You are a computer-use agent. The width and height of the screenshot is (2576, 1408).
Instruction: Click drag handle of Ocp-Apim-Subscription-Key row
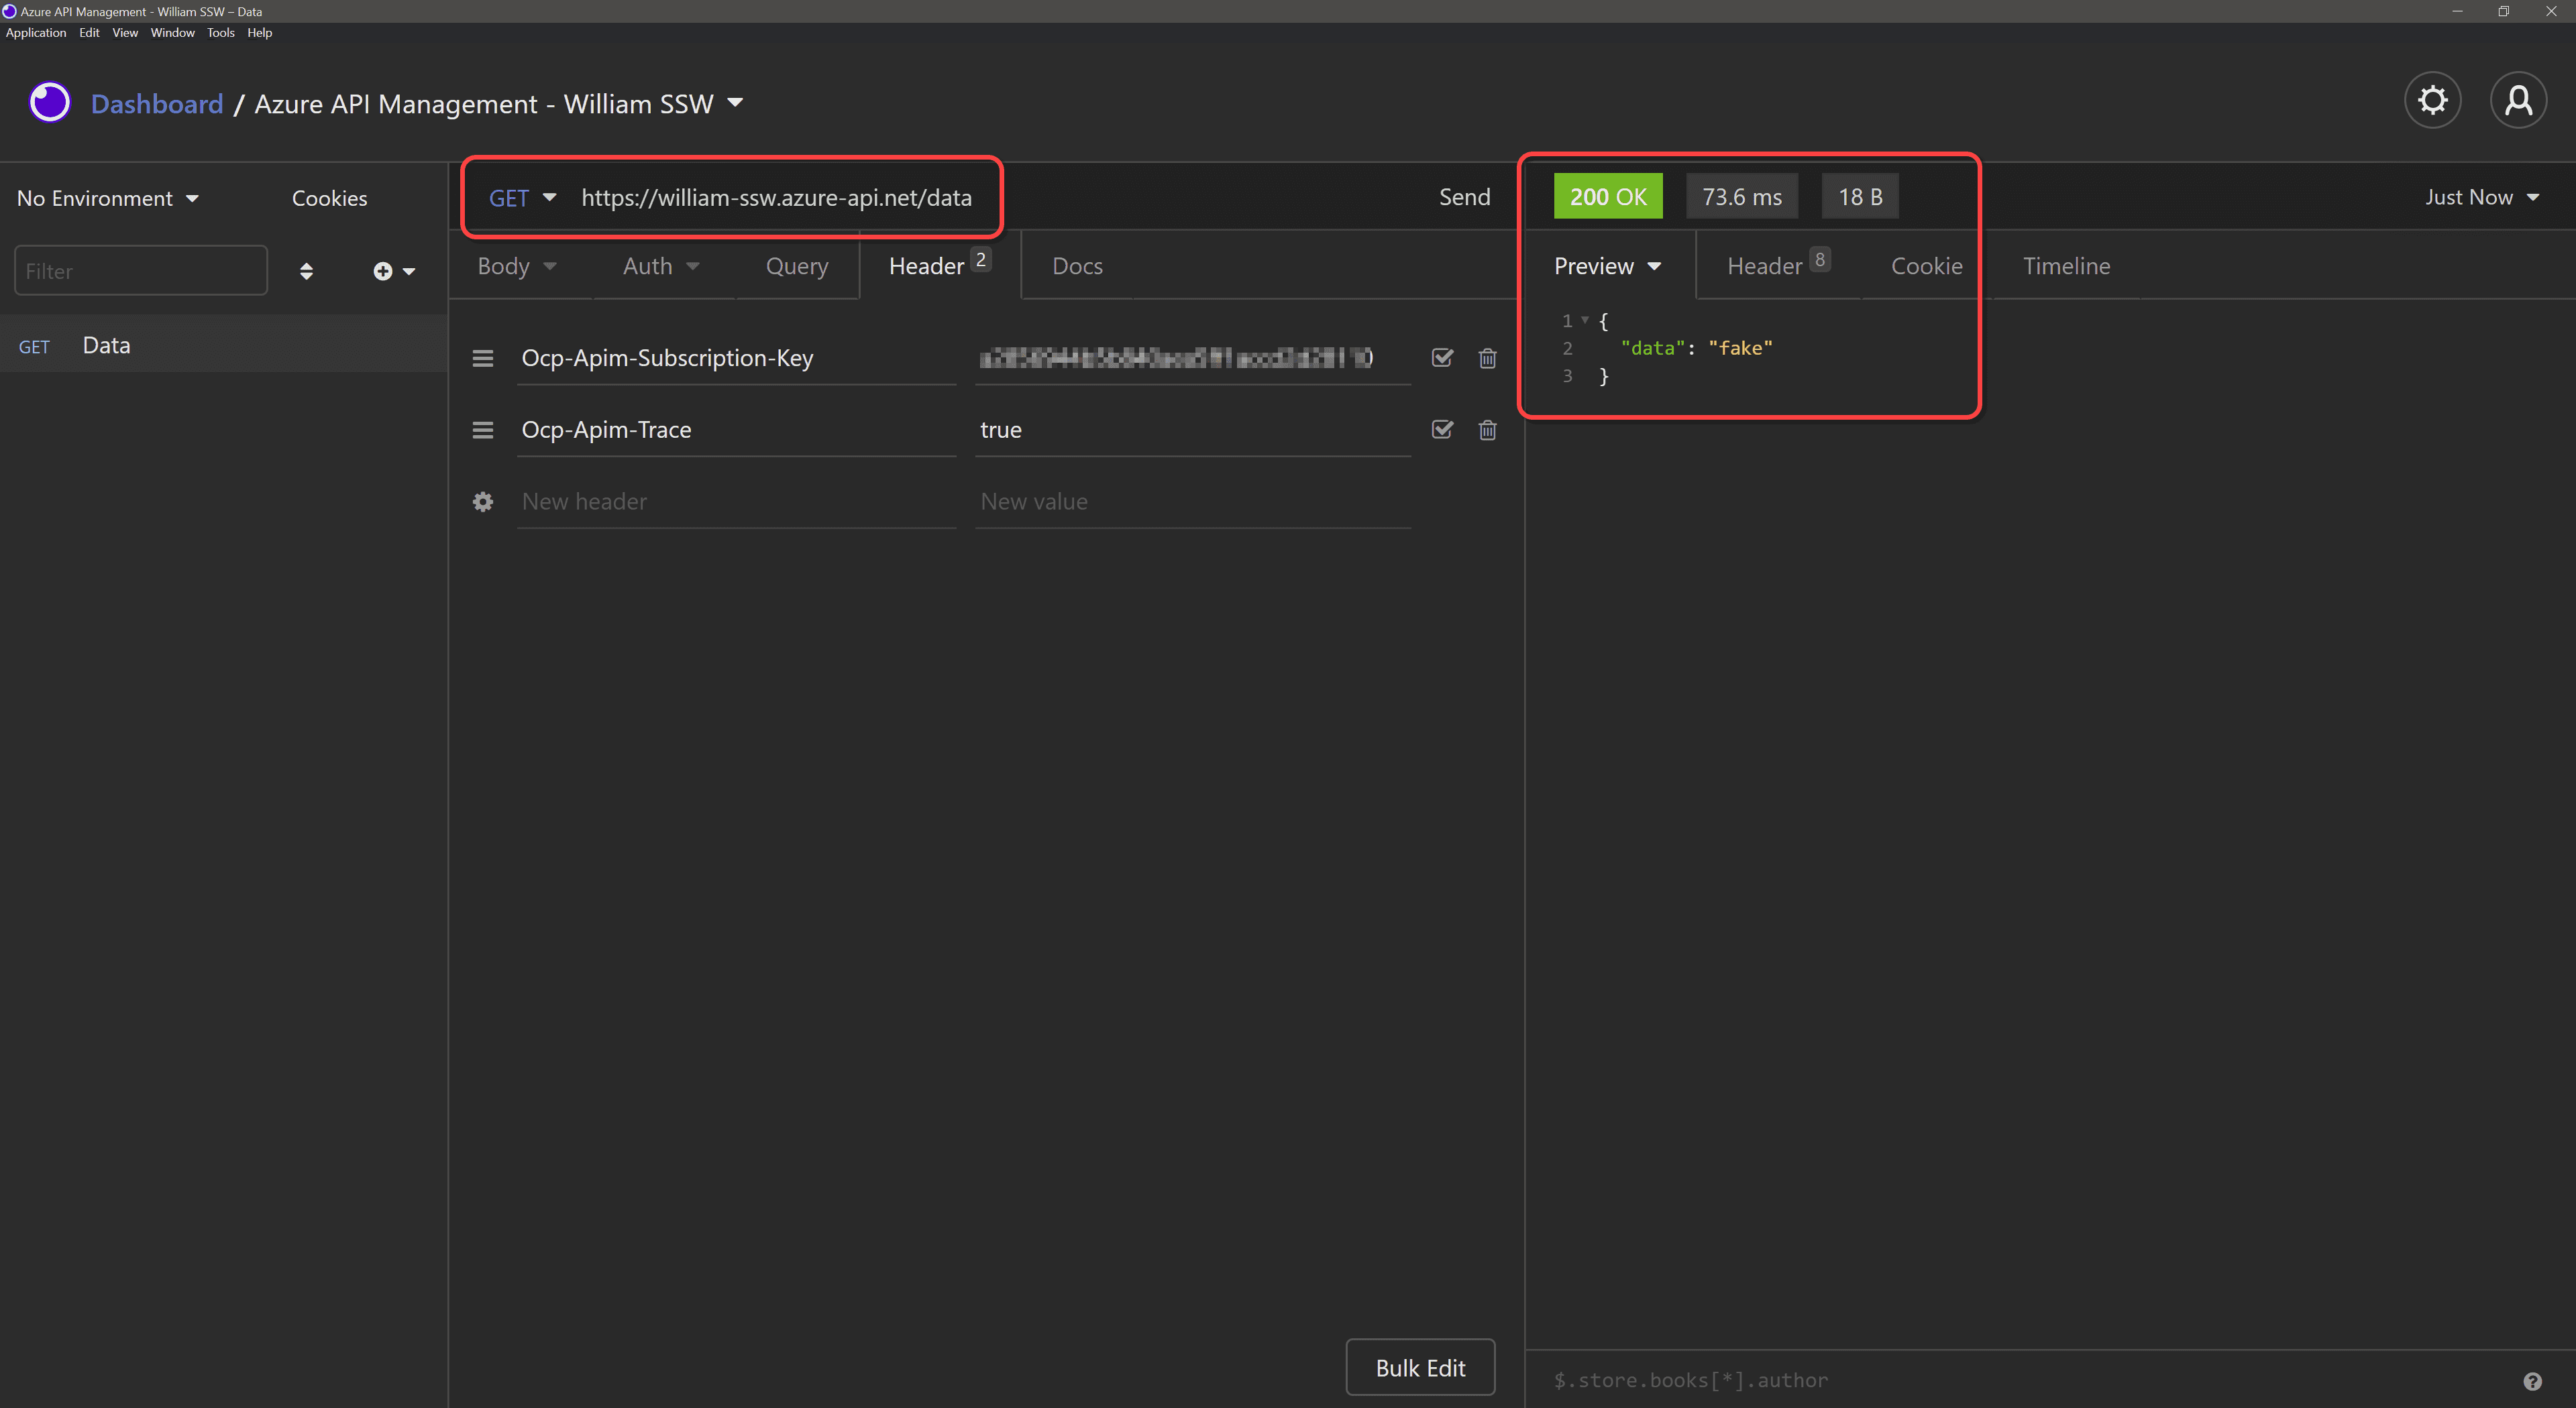(483, 359)
